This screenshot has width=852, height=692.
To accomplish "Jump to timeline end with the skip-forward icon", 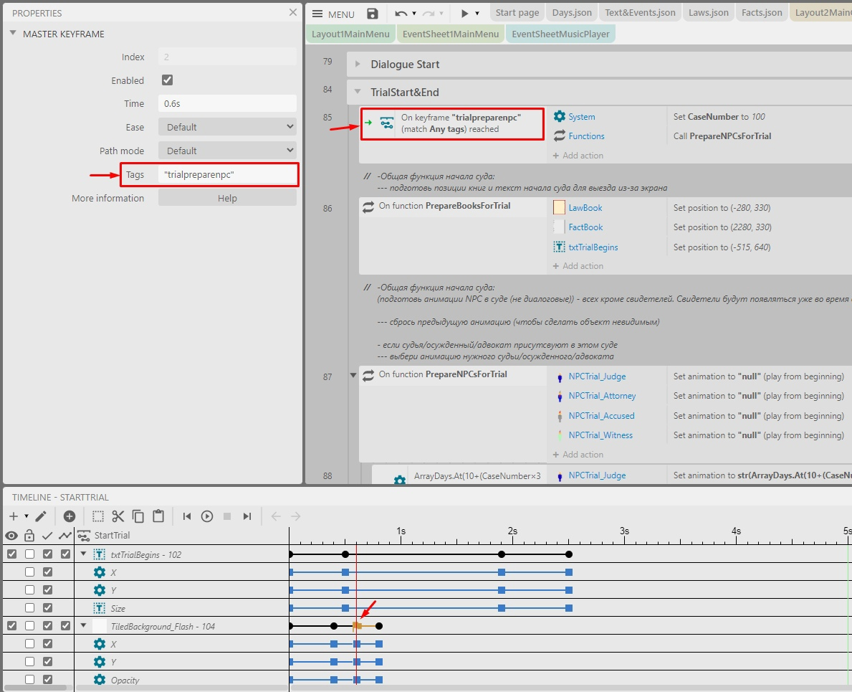I will [x=247, y=516].
